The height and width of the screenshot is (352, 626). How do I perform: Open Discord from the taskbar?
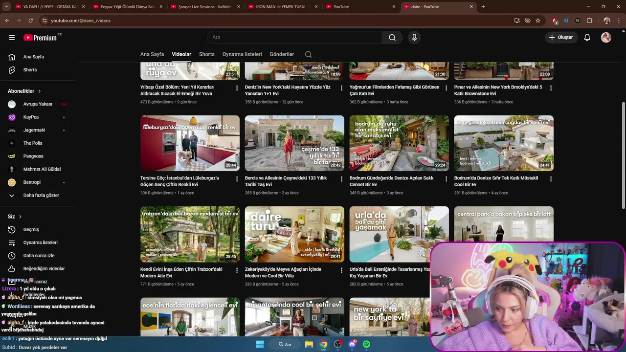[x=352, y=344]
